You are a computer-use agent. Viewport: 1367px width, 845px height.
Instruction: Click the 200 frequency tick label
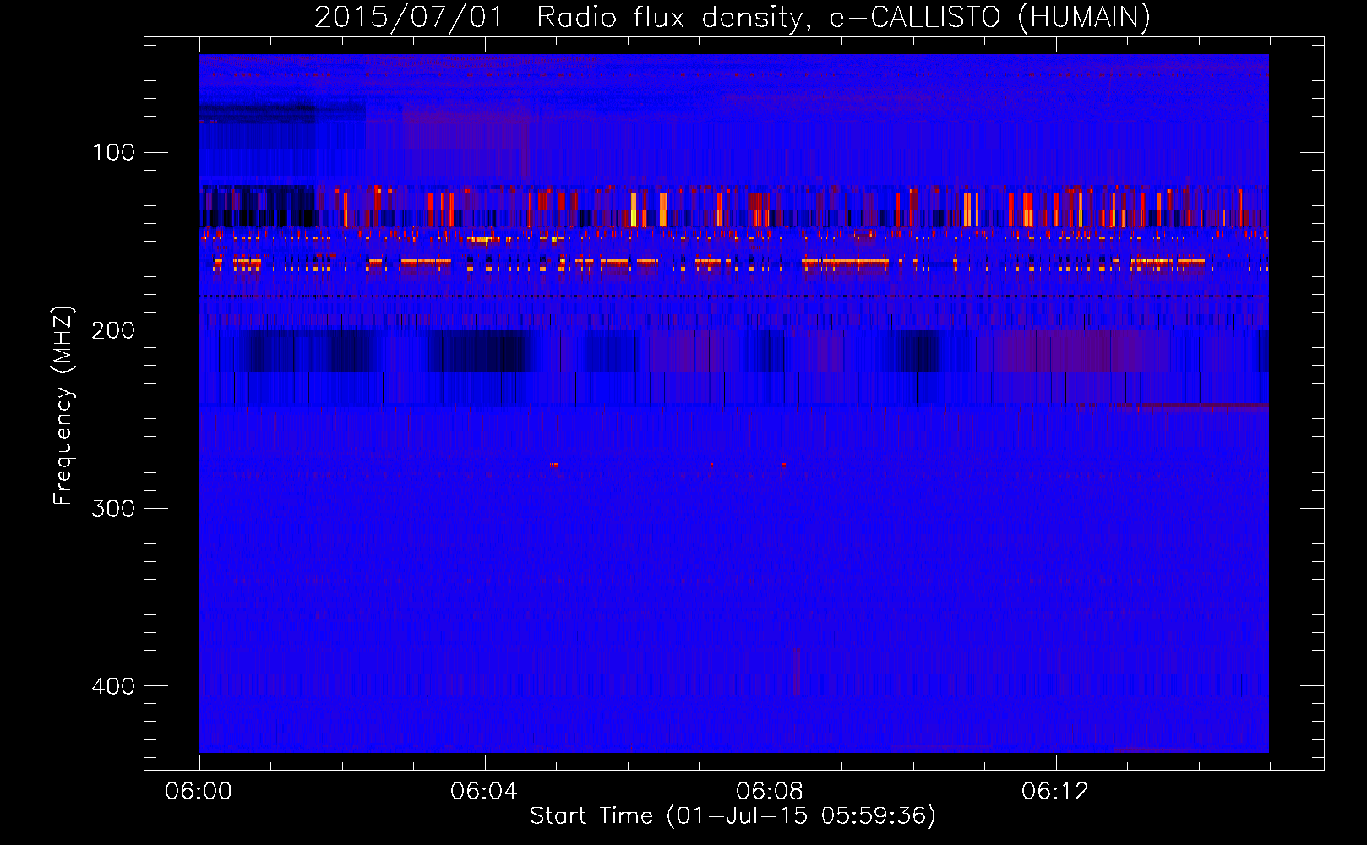click(113, 330)
